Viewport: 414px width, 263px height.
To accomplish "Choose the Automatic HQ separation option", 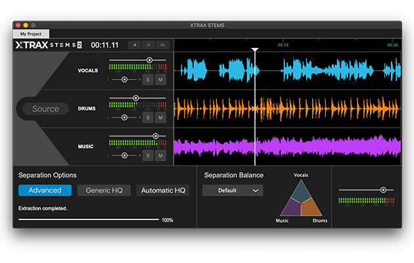I will (162, 191).
